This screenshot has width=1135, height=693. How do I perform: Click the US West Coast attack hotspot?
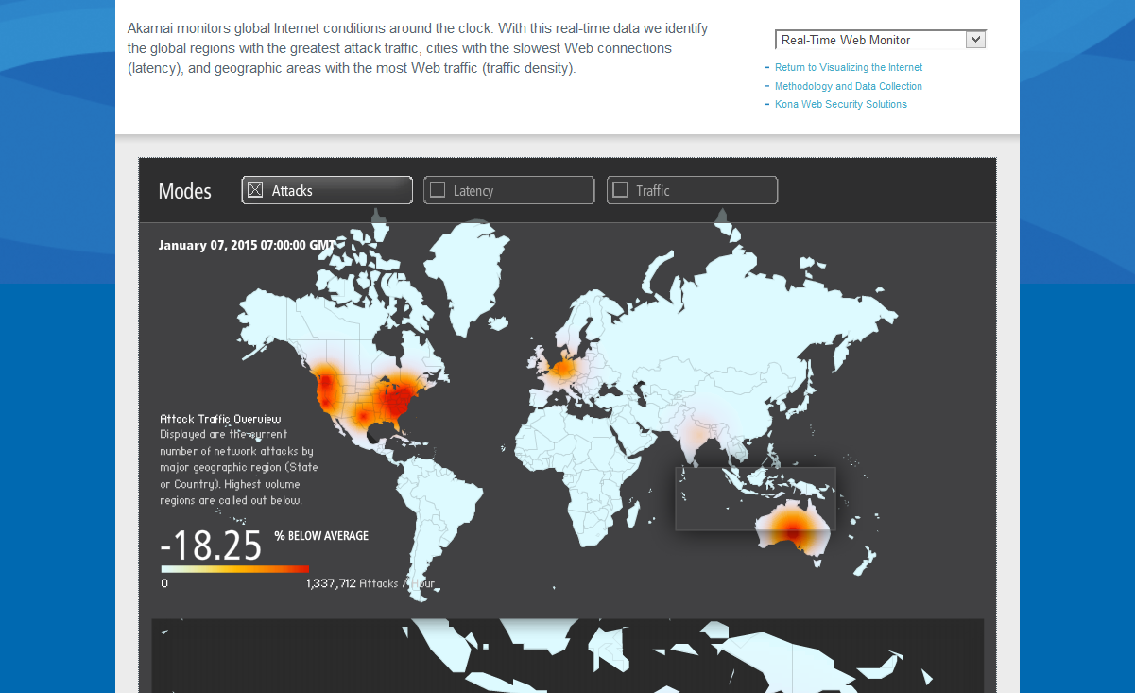coord(327,388)
